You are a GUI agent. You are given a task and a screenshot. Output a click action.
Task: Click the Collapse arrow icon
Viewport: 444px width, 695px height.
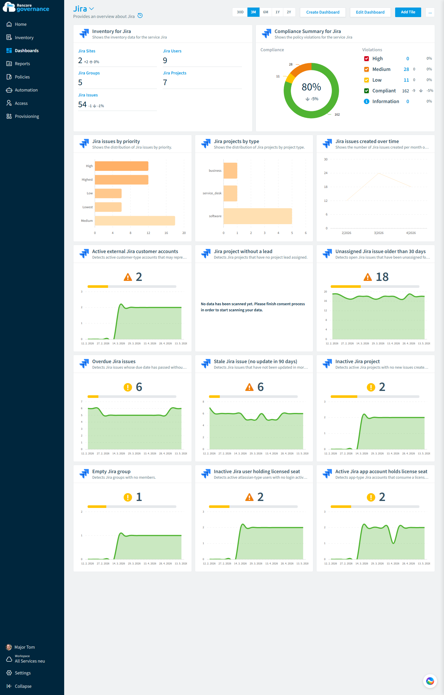coord(9,686)
